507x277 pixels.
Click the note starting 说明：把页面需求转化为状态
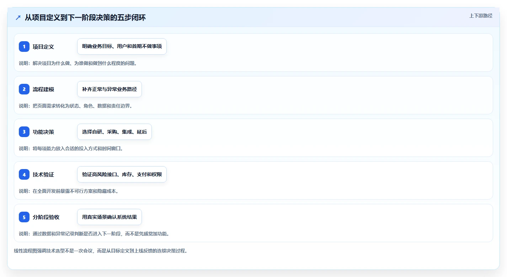pos(75,106)
